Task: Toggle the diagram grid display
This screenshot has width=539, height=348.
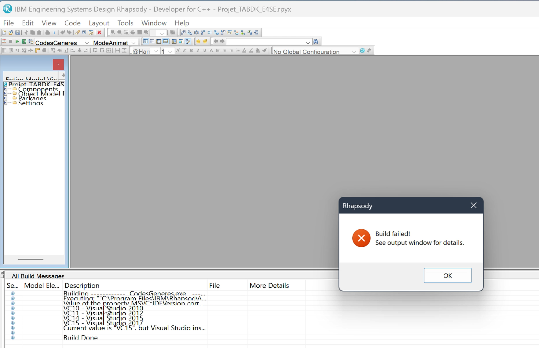Action: coord(4,50)
